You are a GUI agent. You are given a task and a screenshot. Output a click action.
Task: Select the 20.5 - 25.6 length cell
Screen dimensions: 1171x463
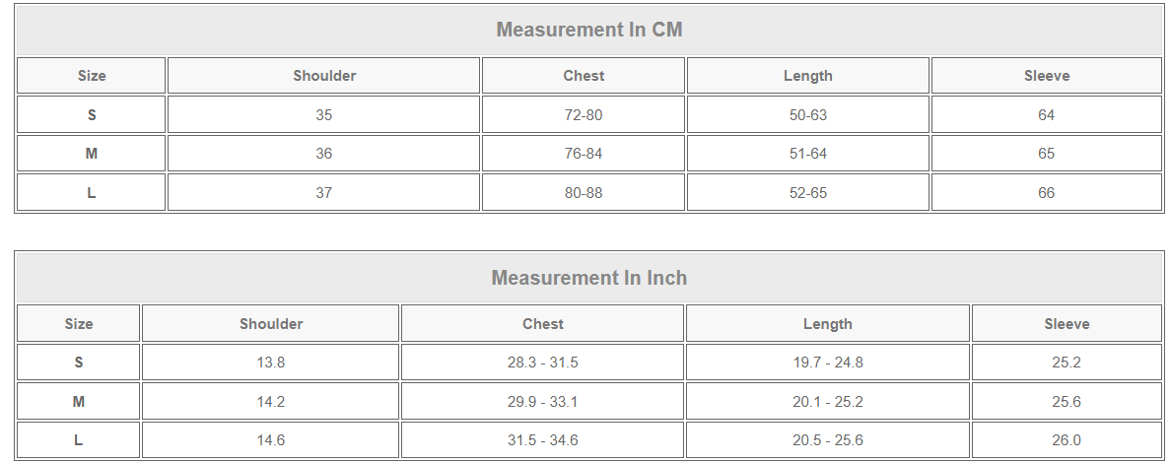[x=828, y=440]
